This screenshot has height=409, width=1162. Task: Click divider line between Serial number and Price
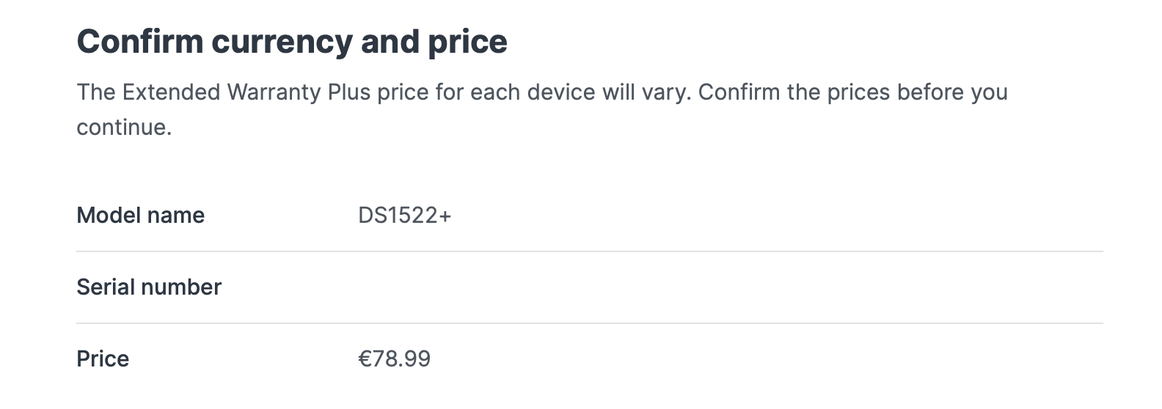point(589,323)
